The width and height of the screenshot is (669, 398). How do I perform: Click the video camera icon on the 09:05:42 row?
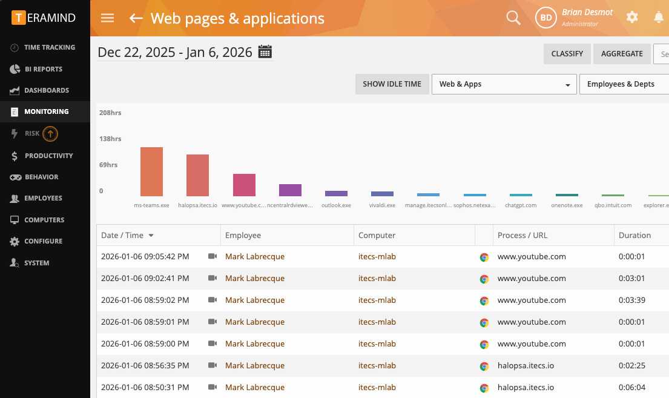213,256
